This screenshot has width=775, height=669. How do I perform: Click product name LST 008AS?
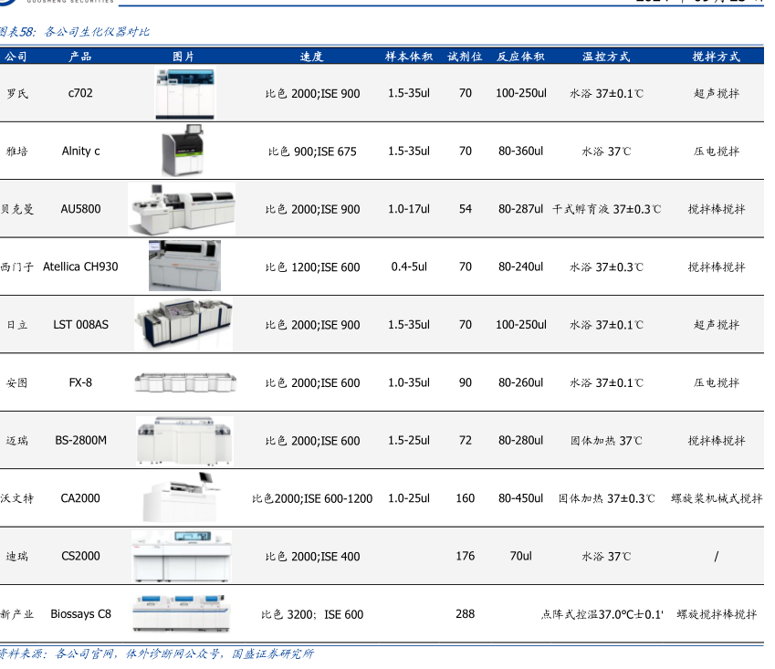pyautogui.click(x=80, y=324)
